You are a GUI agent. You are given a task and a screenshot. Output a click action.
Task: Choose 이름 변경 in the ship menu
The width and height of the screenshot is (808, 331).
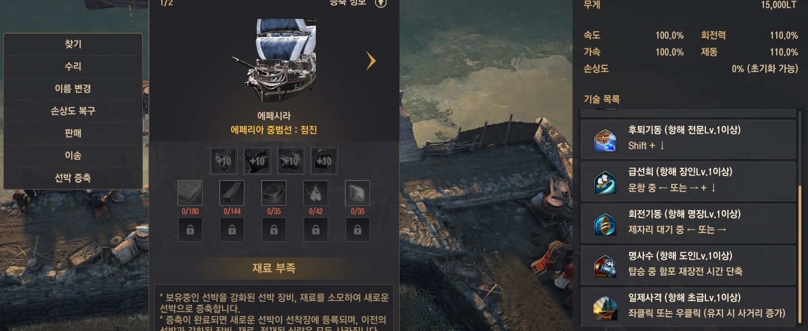point(73,89)
